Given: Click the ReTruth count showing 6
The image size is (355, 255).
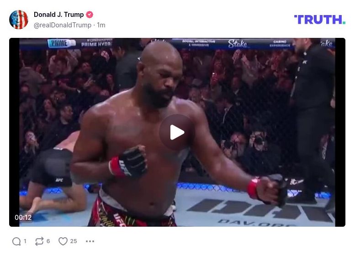Looking at the screenshot, I should coord(48,241).
